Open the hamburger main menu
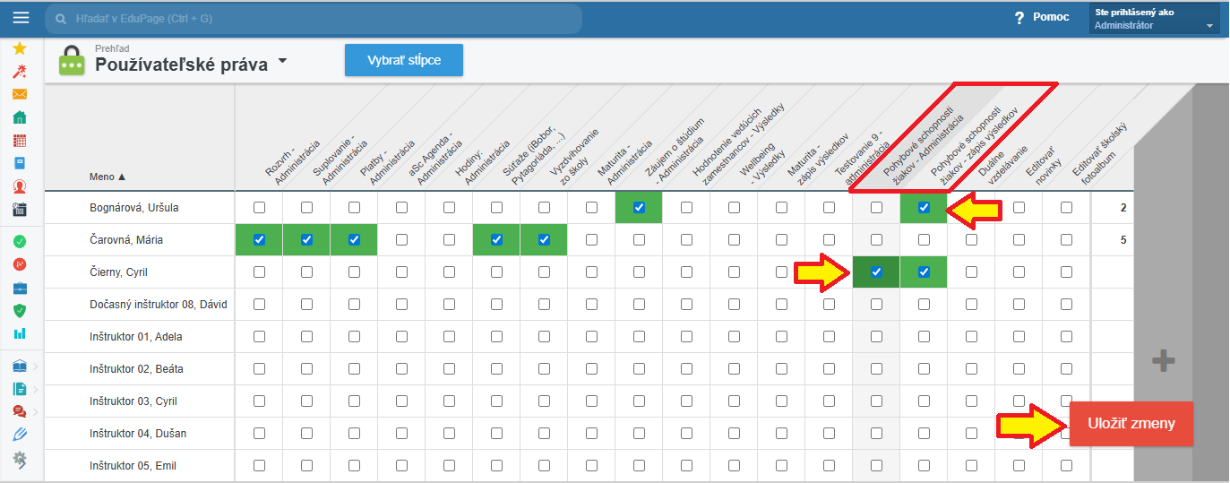The image size is (1230, 483). click(x=21, y=18)
